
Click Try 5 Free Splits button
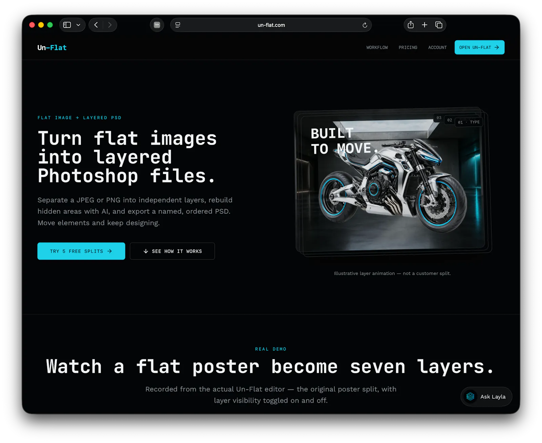(81, 251)
